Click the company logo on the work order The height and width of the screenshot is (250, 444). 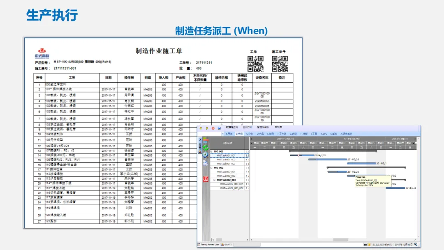42,53
